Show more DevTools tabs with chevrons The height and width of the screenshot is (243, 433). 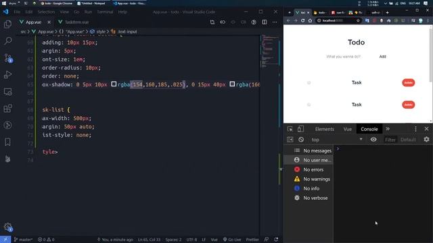(388, 129)
